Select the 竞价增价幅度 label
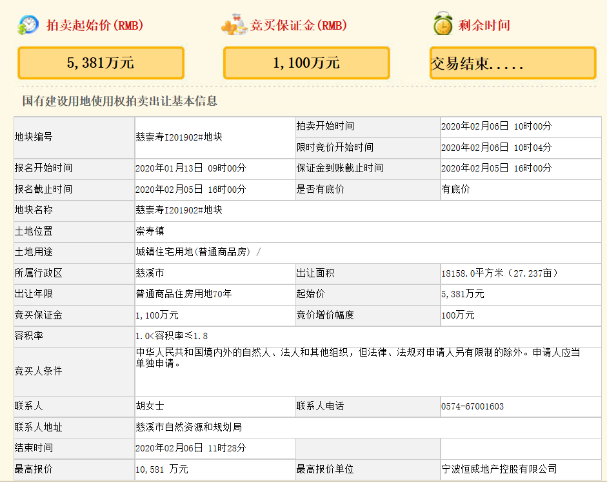This screenshot has width=607, height=483. (x=325, y=315)
